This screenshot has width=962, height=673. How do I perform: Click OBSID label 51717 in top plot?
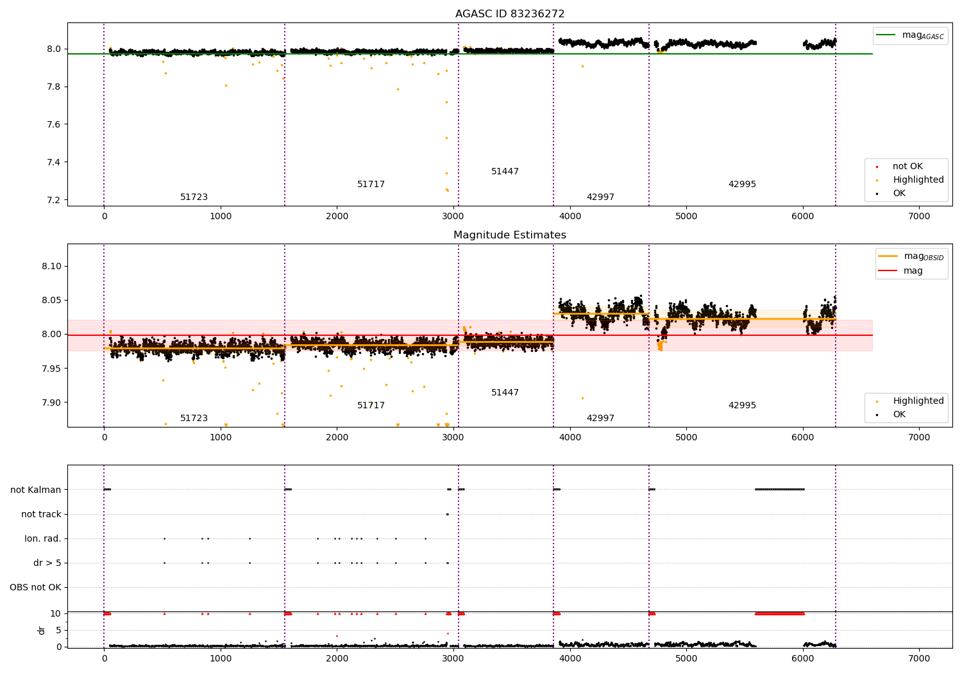371,185
